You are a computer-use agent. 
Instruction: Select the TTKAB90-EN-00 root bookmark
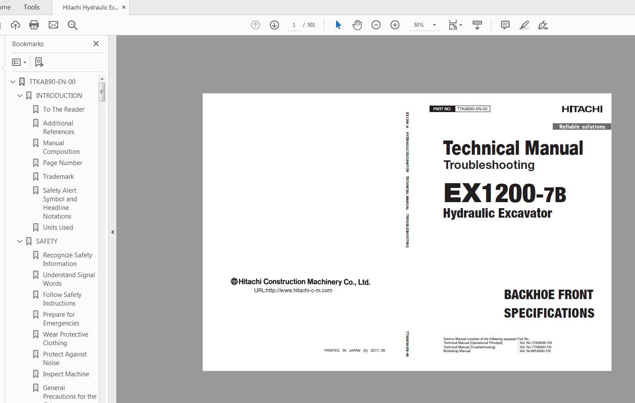point(52,81)
